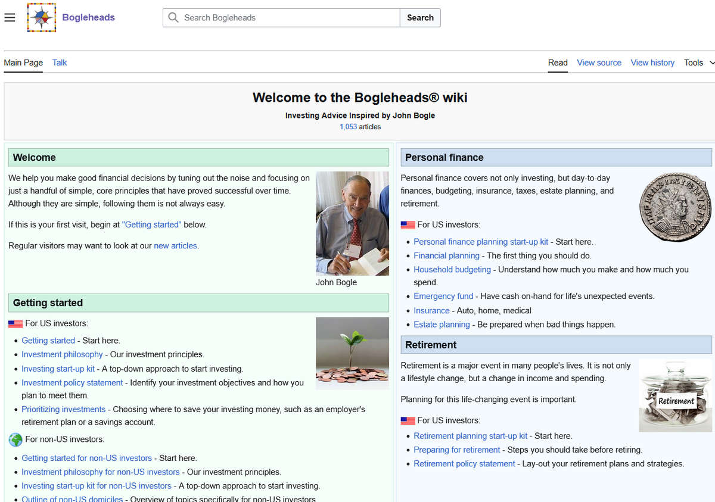715x502 pixels.
Task: Open Preparing for retirement link
Action: [x=457, y=450]
